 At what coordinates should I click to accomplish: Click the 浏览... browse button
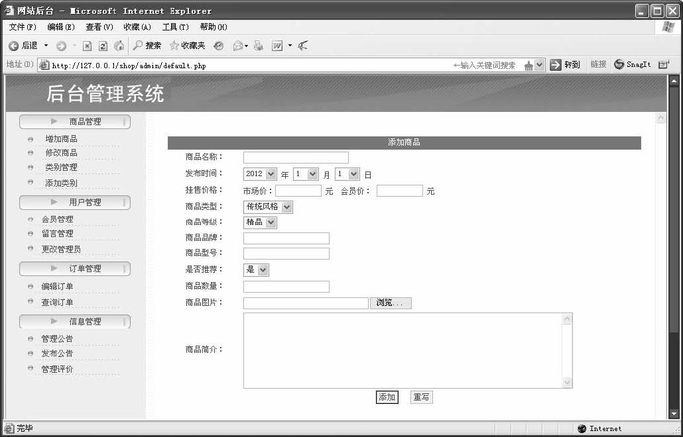coord(391,303)
